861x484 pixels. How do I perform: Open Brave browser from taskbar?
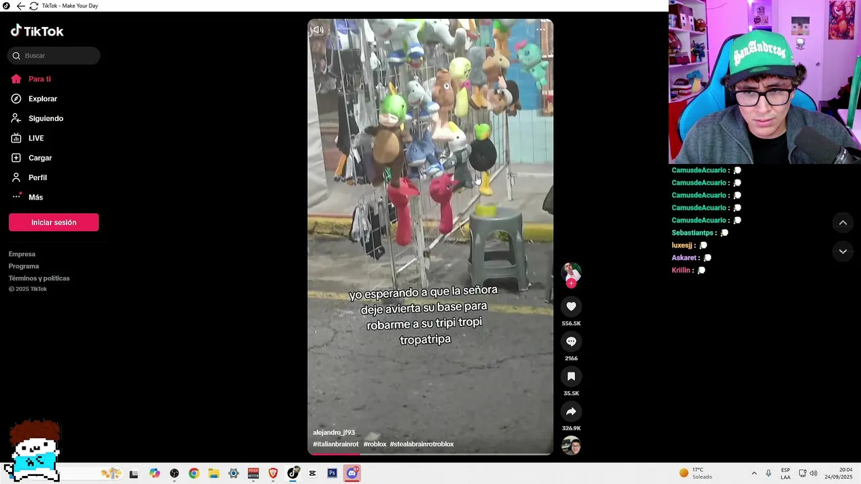pyautogui.click(x=273, y=474)
